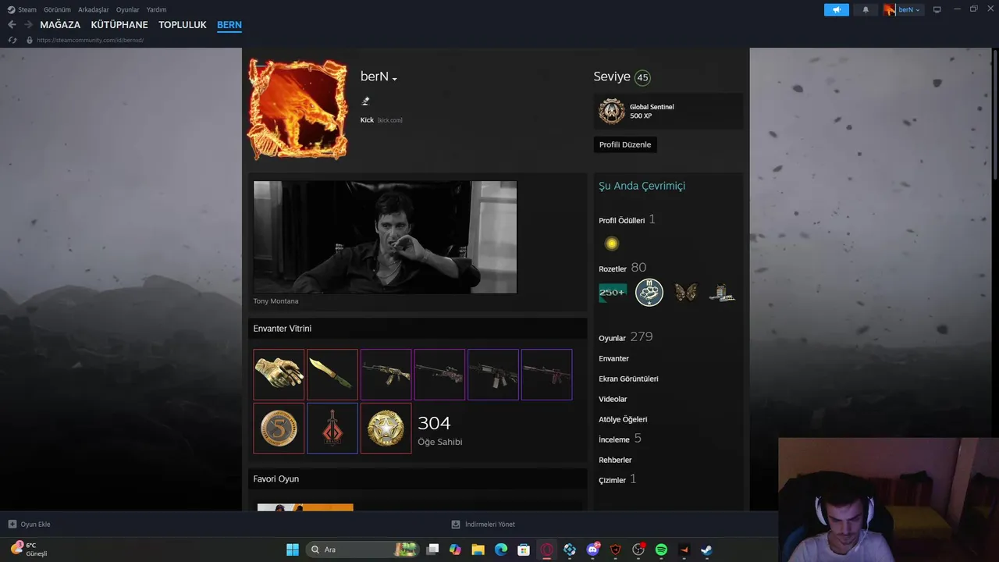This screenshot has height=562, width=999.
Task: Open the Görünüm menu
Action: point(57,9)
